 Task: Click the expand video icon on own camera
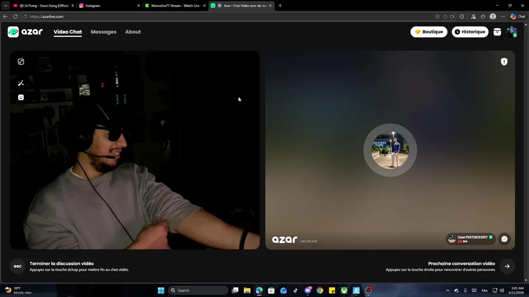21,61
